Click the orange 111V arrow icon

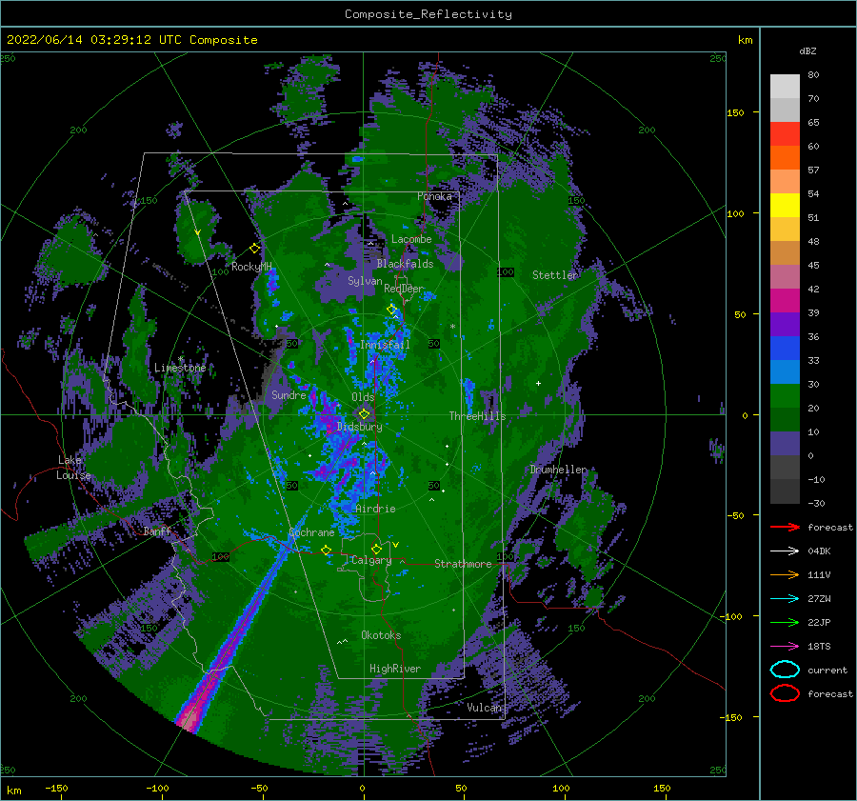click(785, 574)
